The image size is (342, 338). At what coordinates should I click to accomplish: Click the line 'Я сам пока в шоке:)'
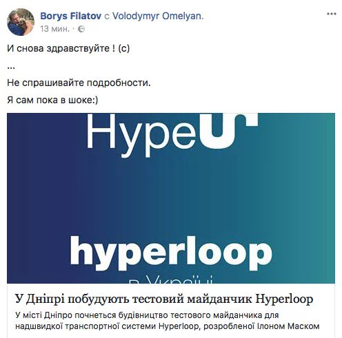click(52, 100)
